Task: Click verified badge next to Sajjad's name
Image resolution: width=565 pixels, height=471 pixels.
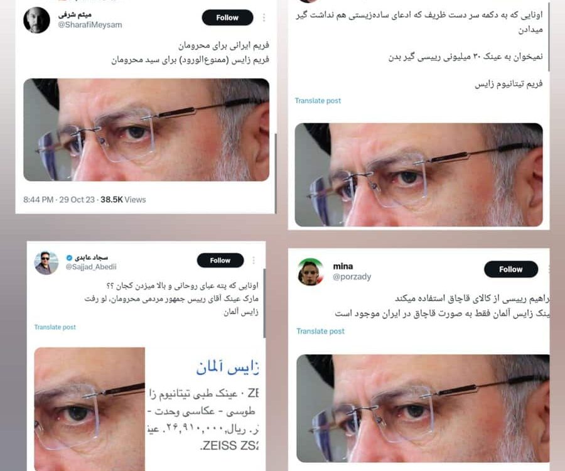Action: [69, 257]
